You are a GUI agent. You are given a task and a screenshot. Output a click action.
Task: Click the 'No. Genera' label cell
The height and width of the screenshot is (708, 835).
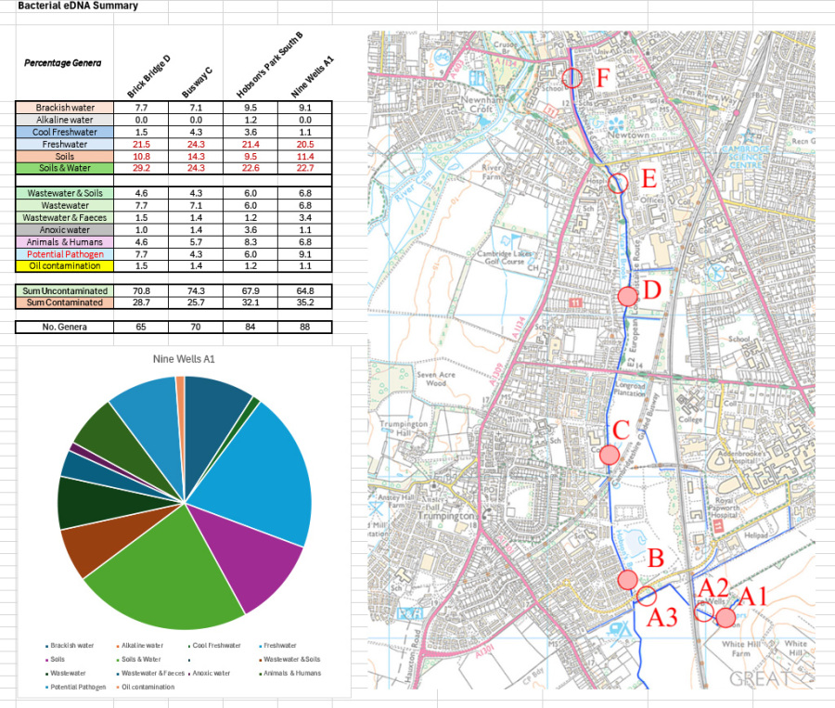point(64,327)
